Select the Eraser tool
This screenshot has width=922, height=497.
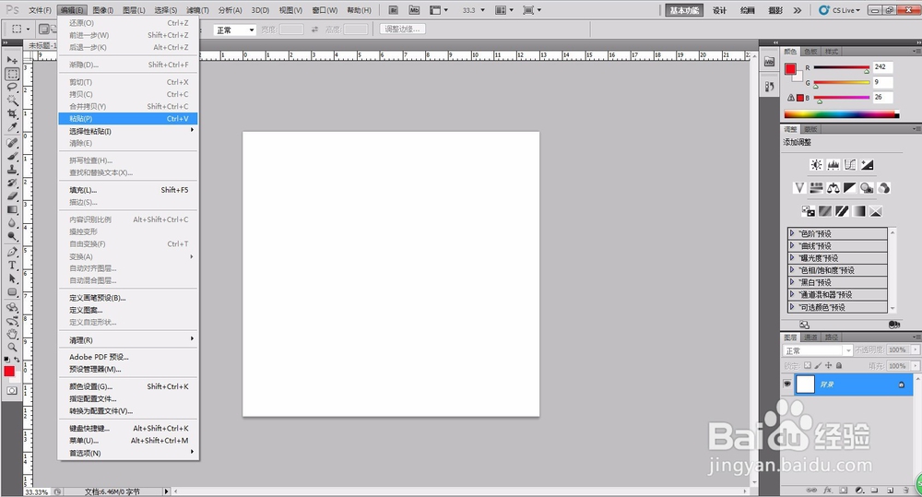[x=12, y=195]
